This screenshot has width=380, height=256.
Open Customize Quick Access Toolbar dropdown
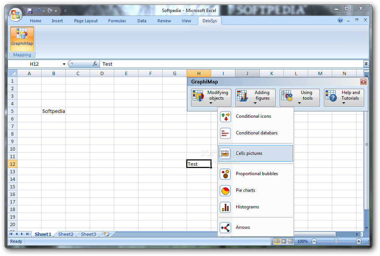[x=65, y=11]
